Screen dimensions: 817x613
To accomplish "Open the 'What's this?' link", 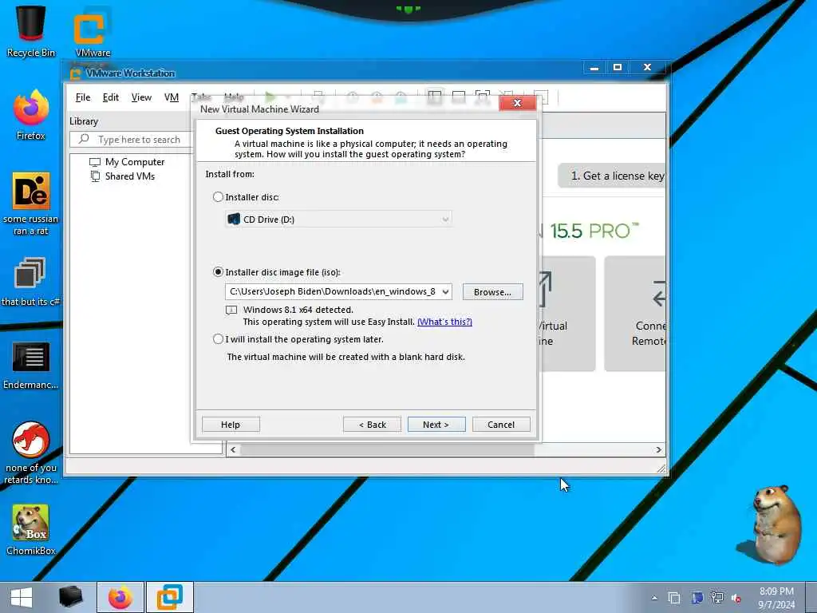I will pos(444,322).
